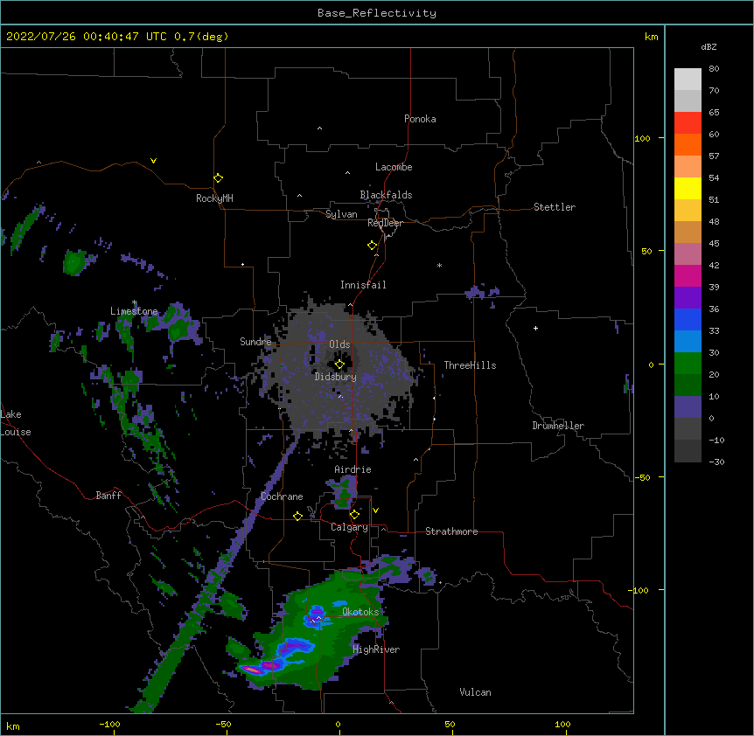
Task: Click the Banff label
Action: [x=108, y=496]
